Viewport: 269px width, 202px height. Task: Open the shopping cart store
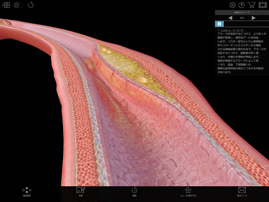tap(252, 5)
